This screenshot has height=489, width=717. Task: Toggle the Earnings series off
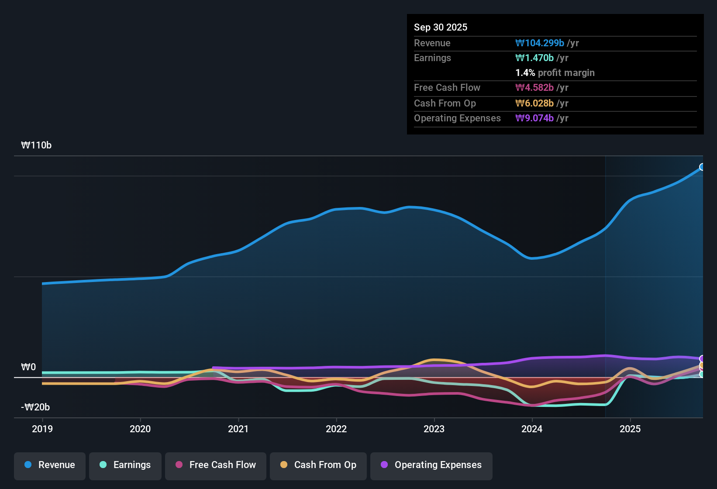tap(125, 465)
